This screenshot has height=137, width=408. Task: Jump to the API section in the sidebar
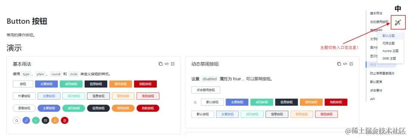372,99
